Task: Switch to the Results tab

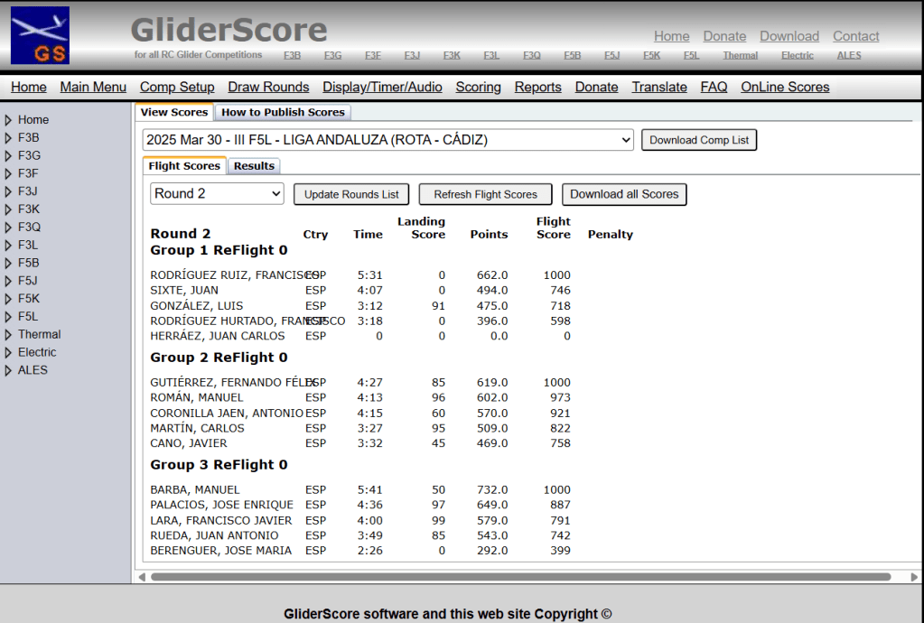Action: tap(254, 166)
